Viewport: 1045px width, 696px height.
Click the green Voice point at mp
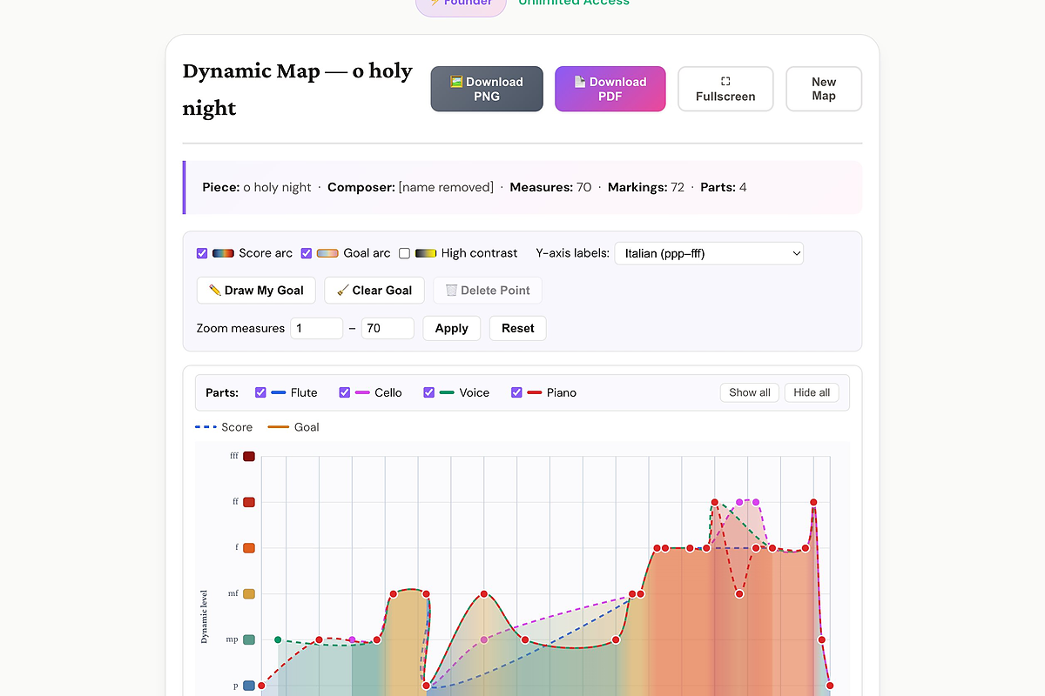coord(278,639)
